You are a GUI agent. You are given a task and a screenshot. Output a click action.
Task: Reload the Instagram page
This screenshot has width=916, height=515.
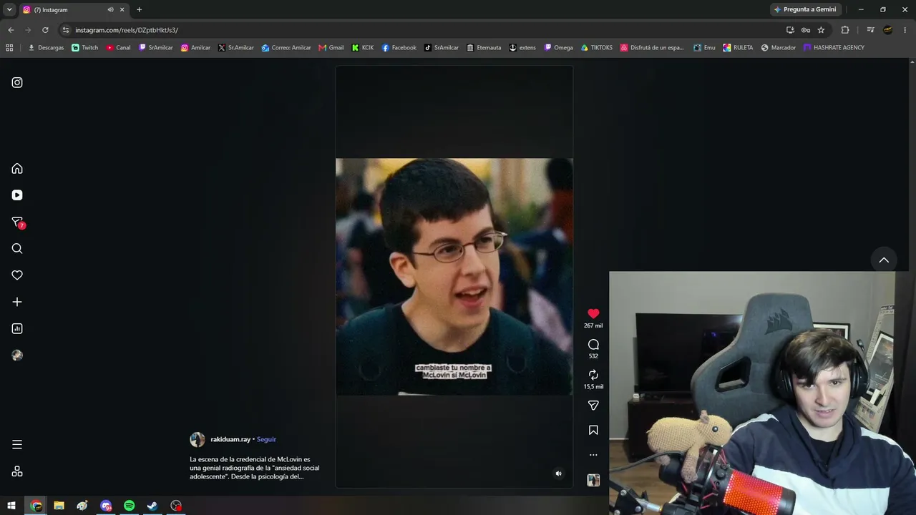pos(45,30)
